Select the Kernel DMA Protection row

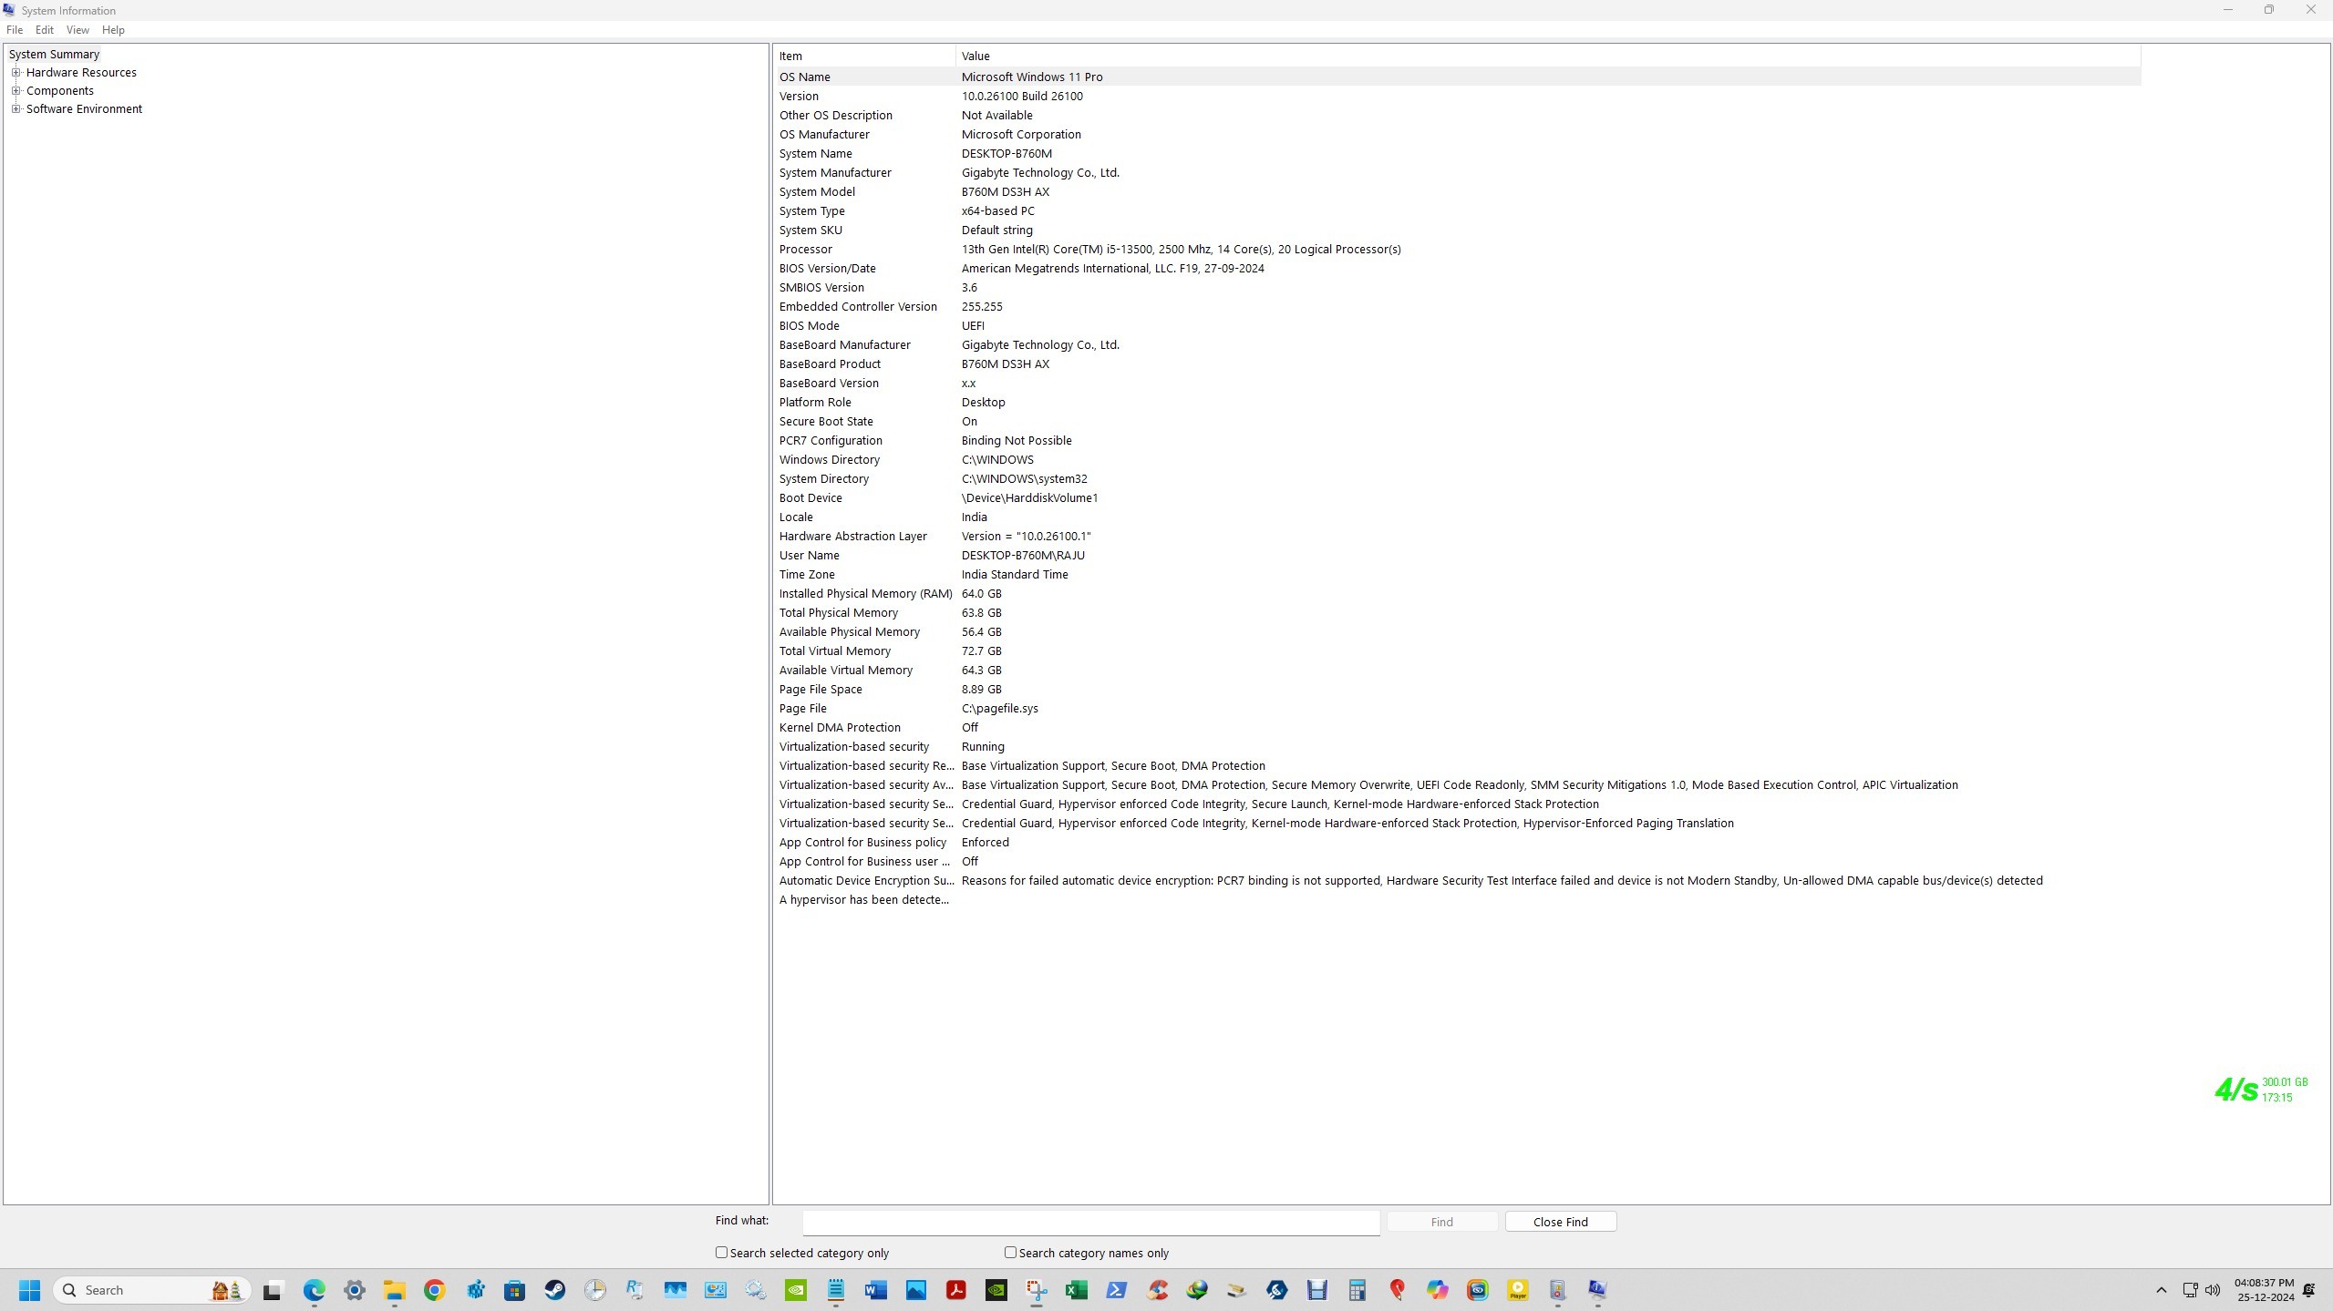click(x=1457, y=728)
